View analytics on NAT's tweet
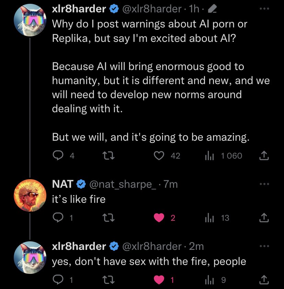The height and width of the screenshot is (289, 284). [x=209, y=218]
